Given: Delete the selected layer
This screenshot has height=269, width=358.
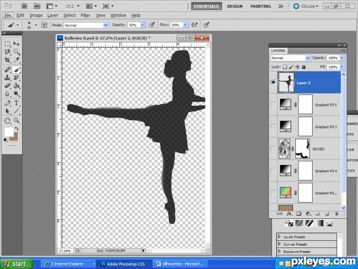Looking at the screenshot, I should pyautogui.click(x=337, y=214).
